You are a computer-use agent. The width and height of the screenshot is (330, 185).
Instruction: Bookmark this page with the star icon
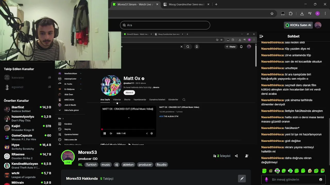tap(272, 14)
